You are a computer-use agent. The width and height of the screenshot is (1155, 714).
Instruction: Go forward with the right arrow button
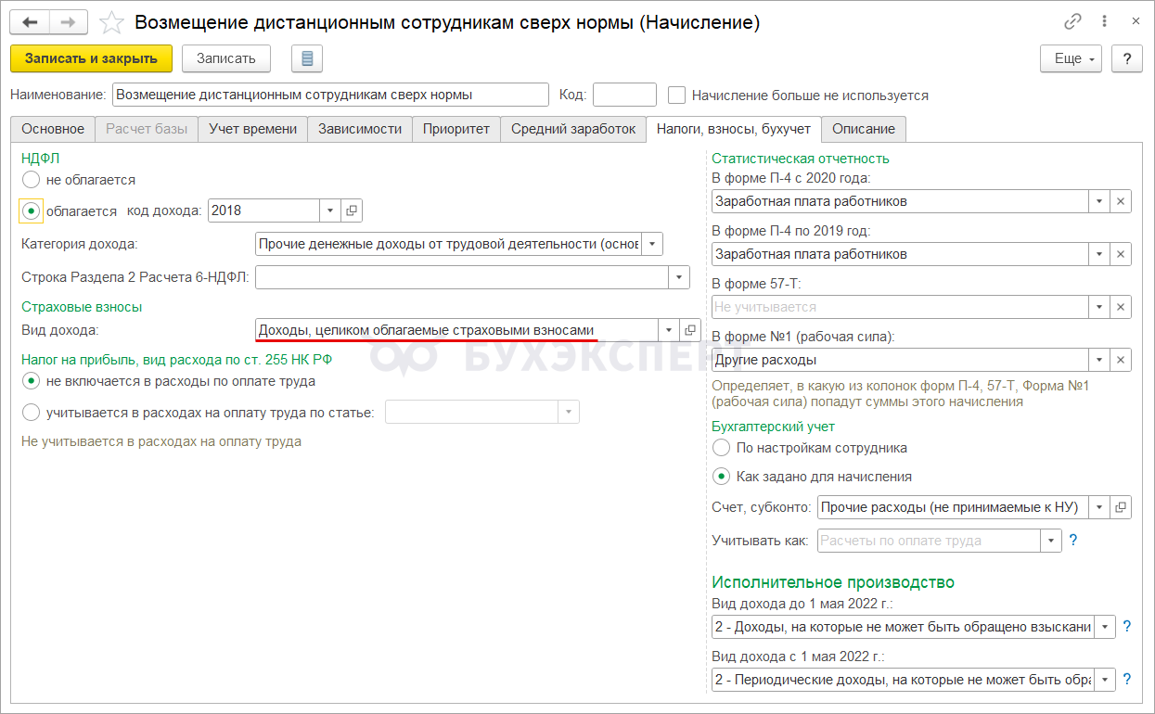pyautogui.click(x=69, y=22)
